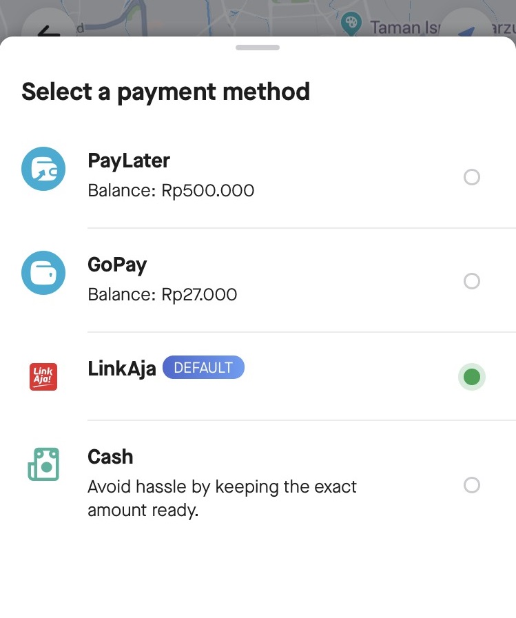Tap the blue navigation arrow on map
Image resolution: width=516 pixels, height=618 pixels.
(466, 32)
